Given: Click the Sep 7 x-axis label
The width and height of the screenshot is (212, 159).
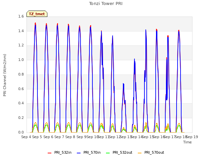Looking at the screenshot, I should click(59, 137).
